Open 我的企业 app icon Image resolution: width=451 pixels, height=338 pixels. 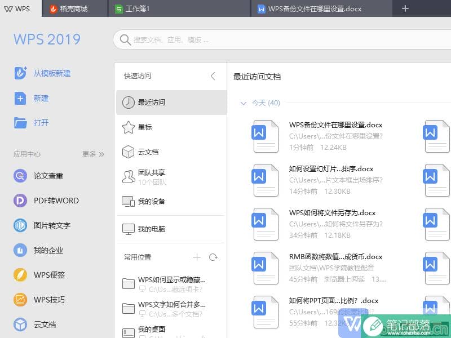(x=20, y=250)
